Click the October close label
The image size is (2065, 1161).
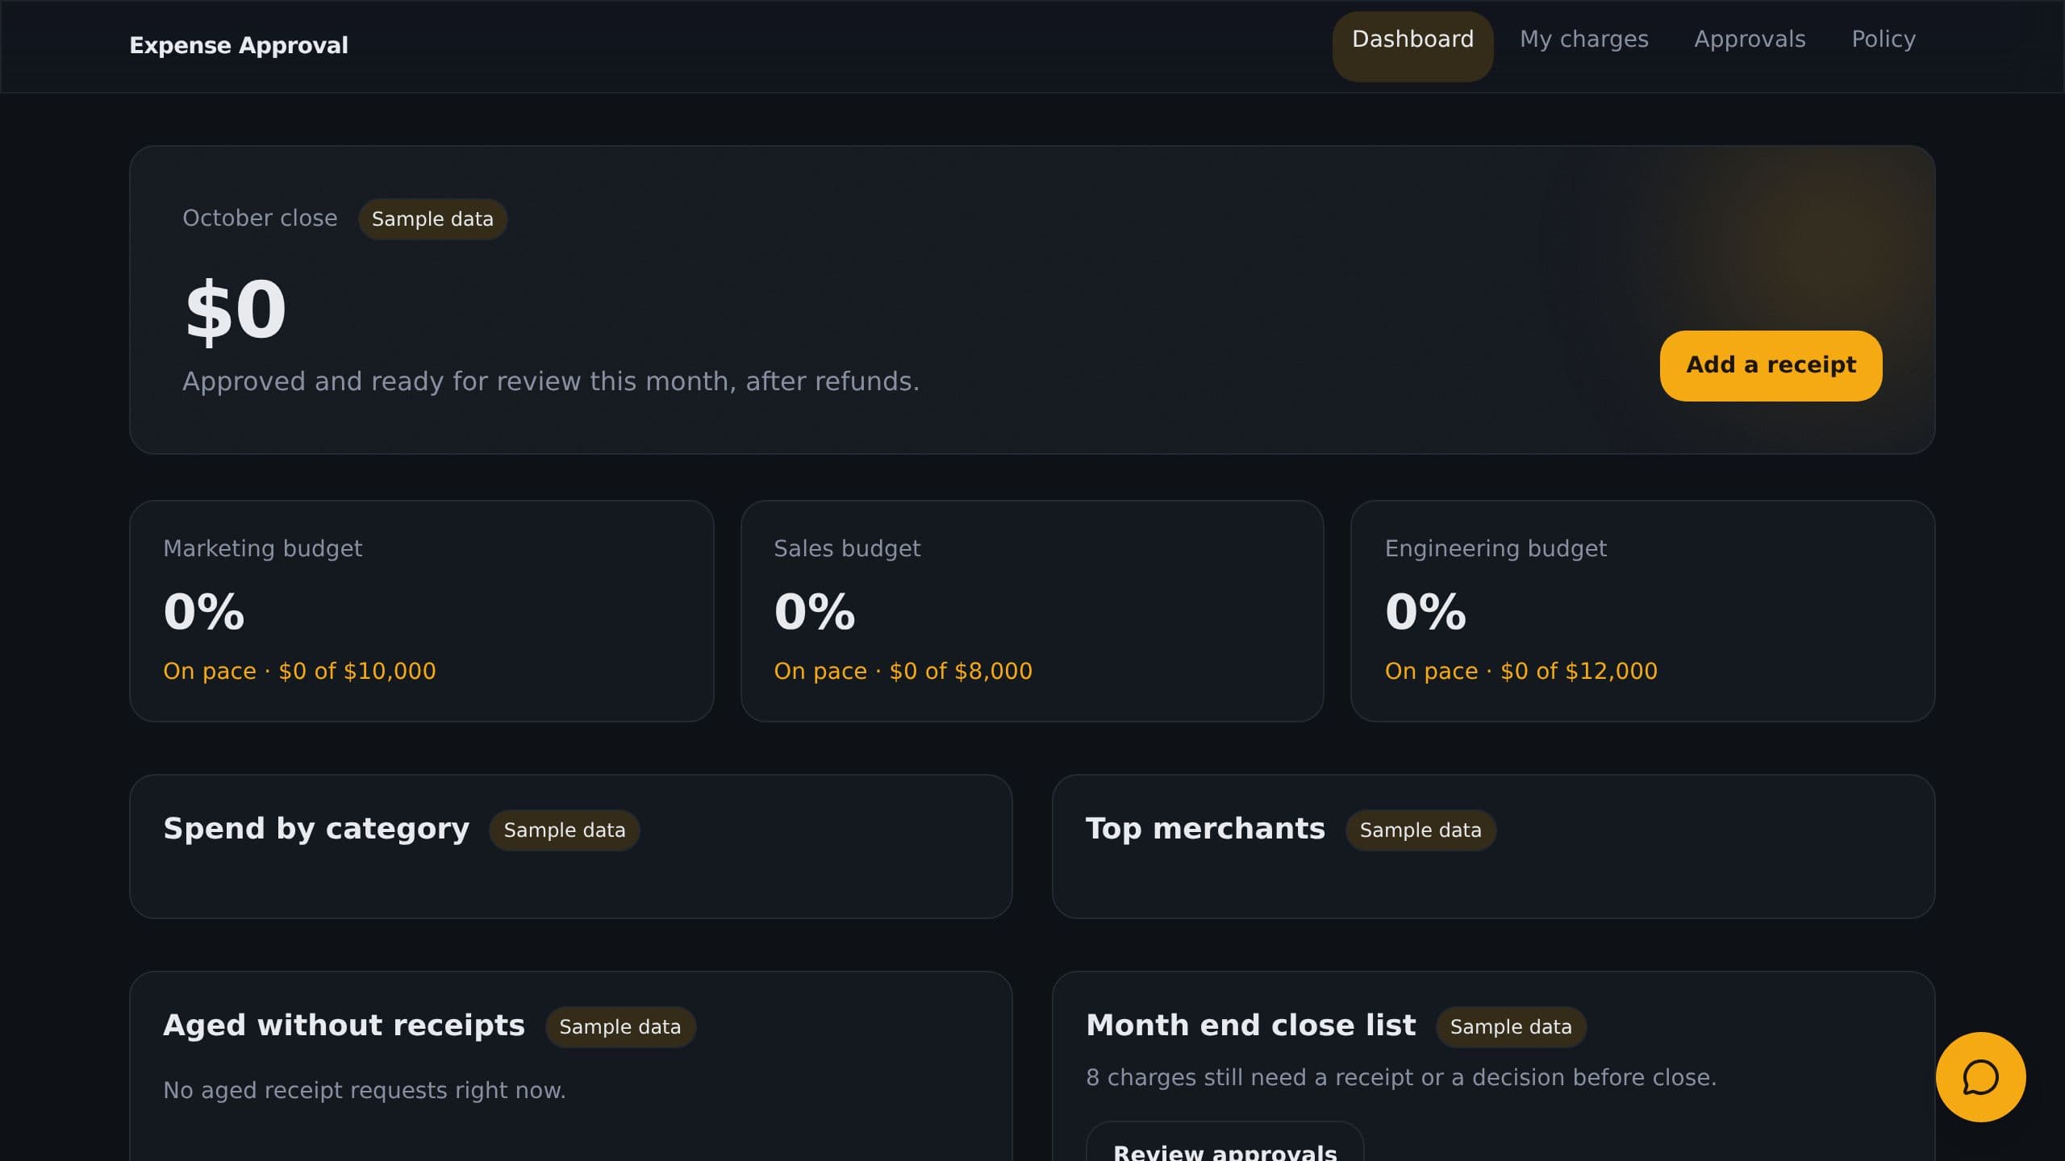pos(260,218)
